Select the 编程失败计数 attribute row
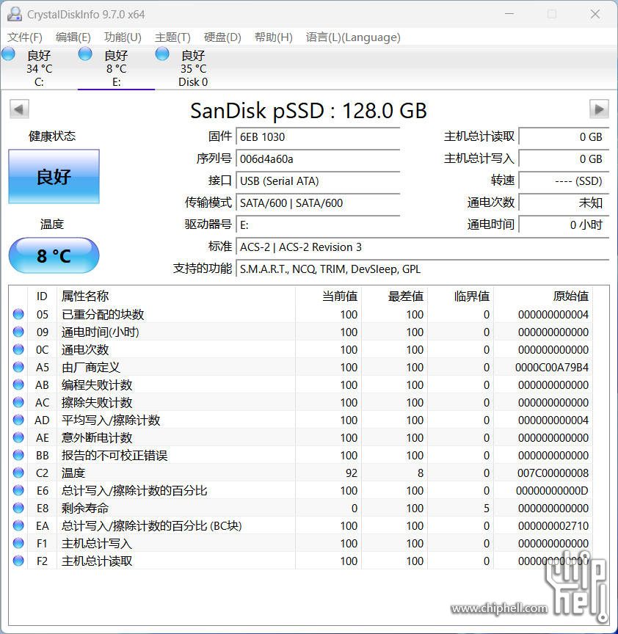Screen dimensions: 618x634 [x=302, y=385]
